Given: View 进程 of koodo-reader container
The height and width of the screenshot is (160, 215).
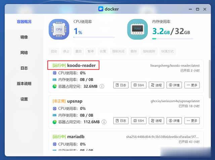Looking at the screenshot, I should pyautogui.click(x=157, y=85).
